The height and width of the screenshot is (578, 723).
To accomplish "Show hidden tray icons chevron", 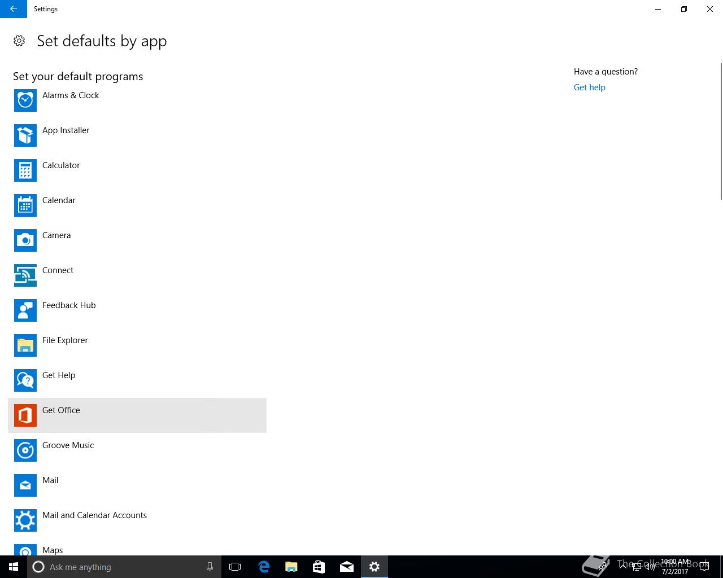I will [x=622, y=567].
